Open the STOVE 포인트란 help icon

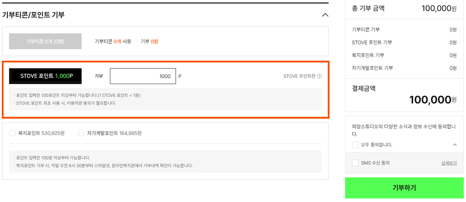coord(319,76)
